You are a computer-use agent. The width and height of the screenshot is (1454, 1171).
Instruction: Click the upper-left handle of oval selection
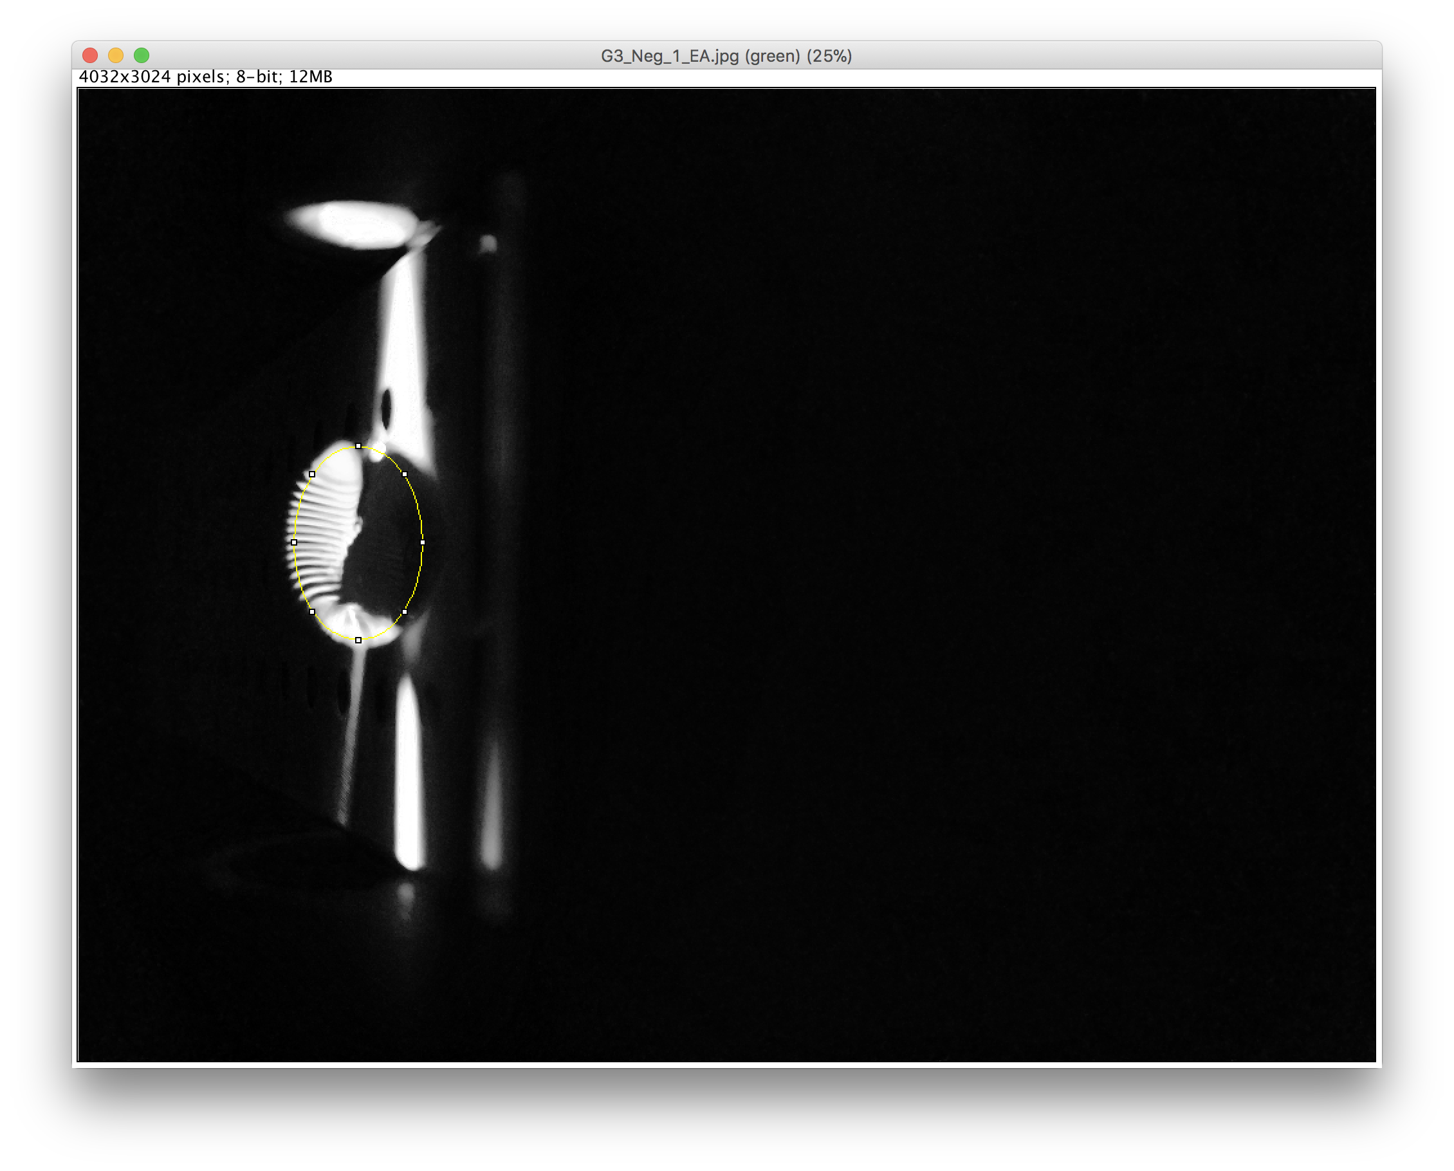click(312, 474)
